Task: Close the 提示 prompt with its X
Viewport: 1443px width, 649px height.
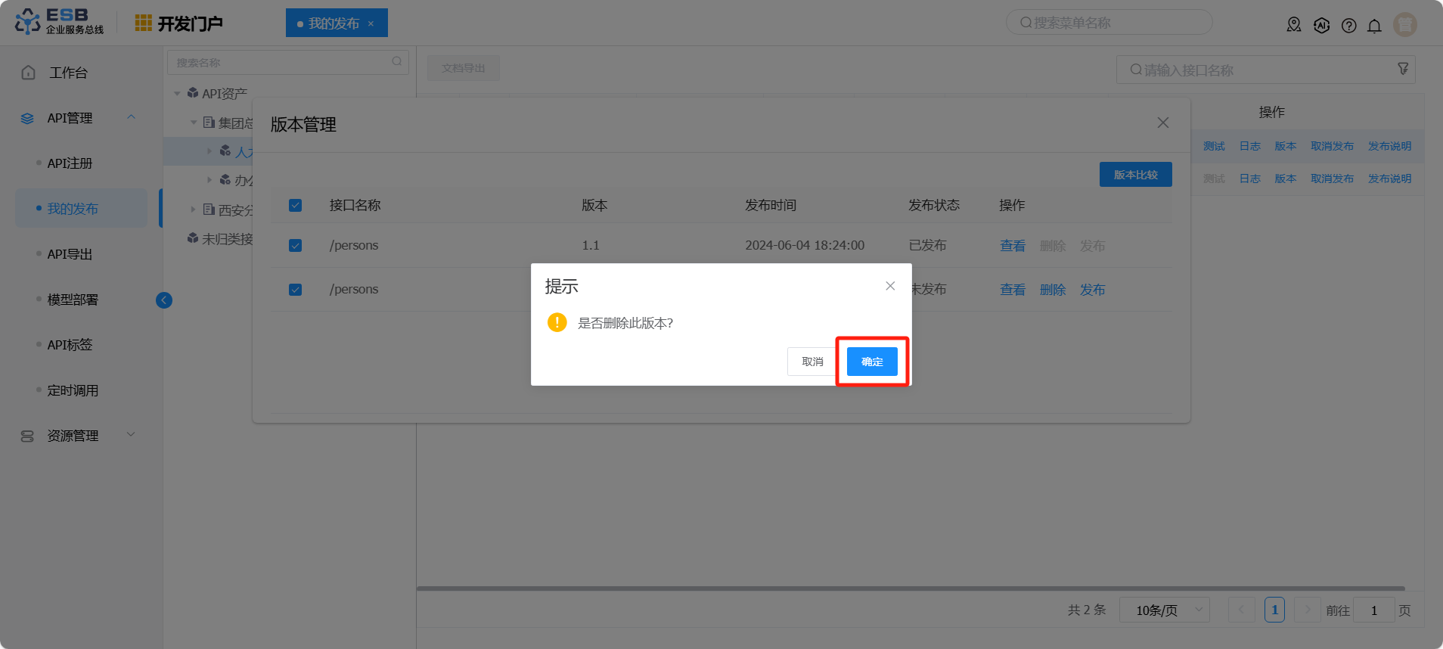Action: (890, 286)
